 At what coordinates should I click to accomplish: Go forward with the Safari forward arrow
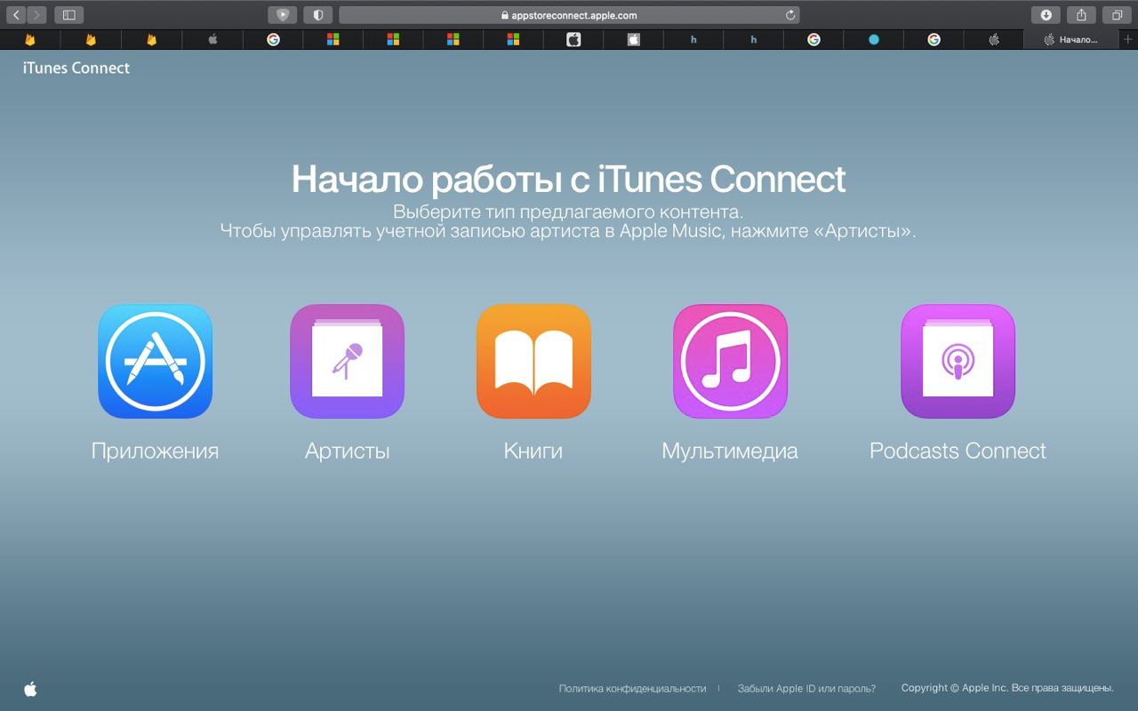(36, 14)
